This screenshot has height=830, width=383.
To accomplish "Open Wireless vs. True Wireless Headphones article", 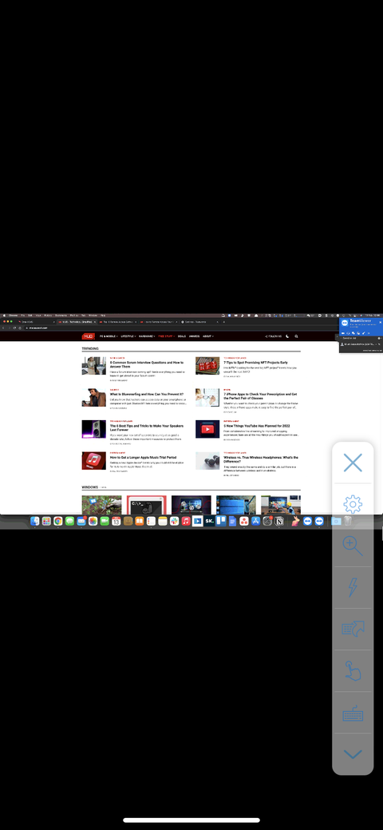I will [x=261, y=459].
